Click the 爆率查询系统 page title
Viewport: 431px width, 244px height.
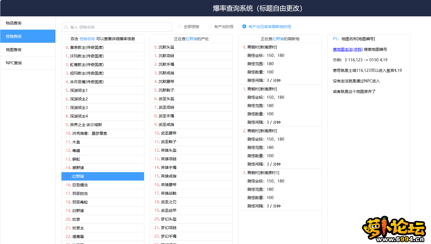[x=258, y=8]
